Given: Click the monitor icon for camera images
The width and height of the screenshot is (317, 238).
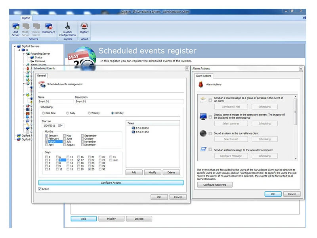Looking at the screenshot, I should (x=203, y=117).
